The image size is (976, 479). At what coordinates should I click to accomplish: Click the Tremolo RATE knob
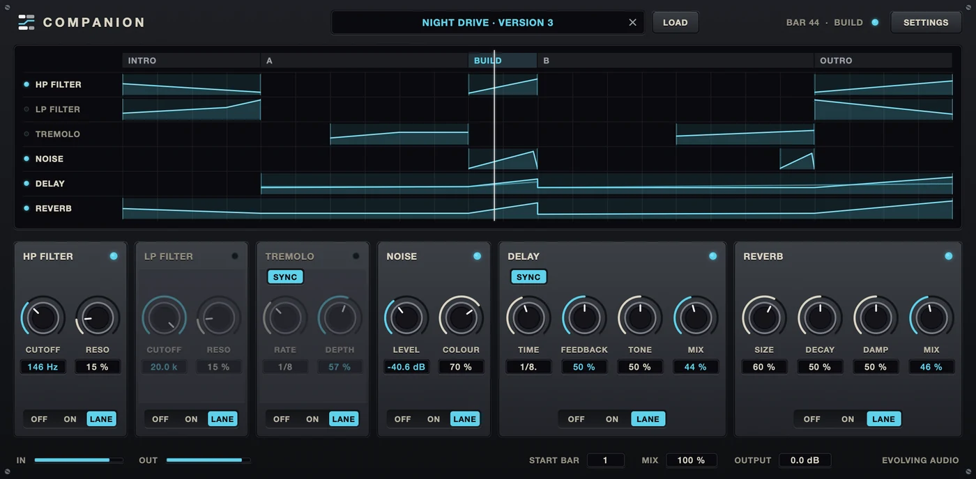285,318
